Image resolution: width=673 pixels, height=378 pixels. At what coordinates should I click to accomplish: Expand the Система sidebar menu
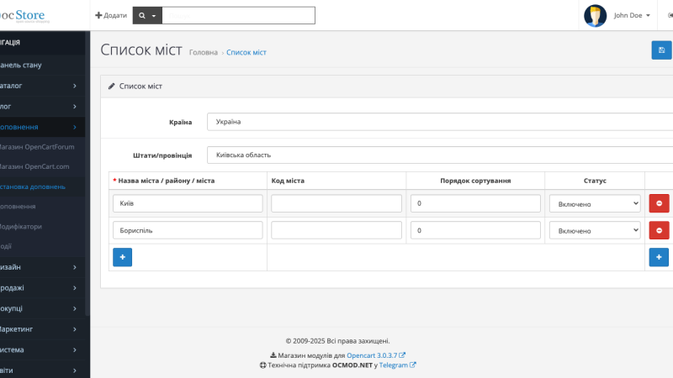43,349
